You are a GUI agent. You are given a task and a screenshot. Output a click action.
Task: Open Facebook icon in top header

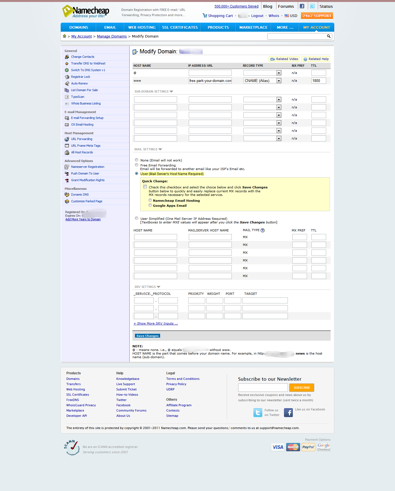(302, 6)
